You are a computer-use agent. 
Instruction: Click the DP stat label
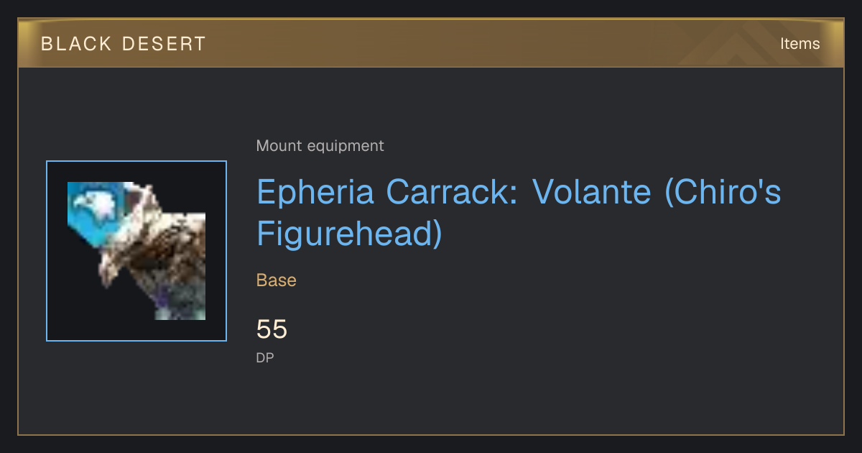[x=265, y=357]
